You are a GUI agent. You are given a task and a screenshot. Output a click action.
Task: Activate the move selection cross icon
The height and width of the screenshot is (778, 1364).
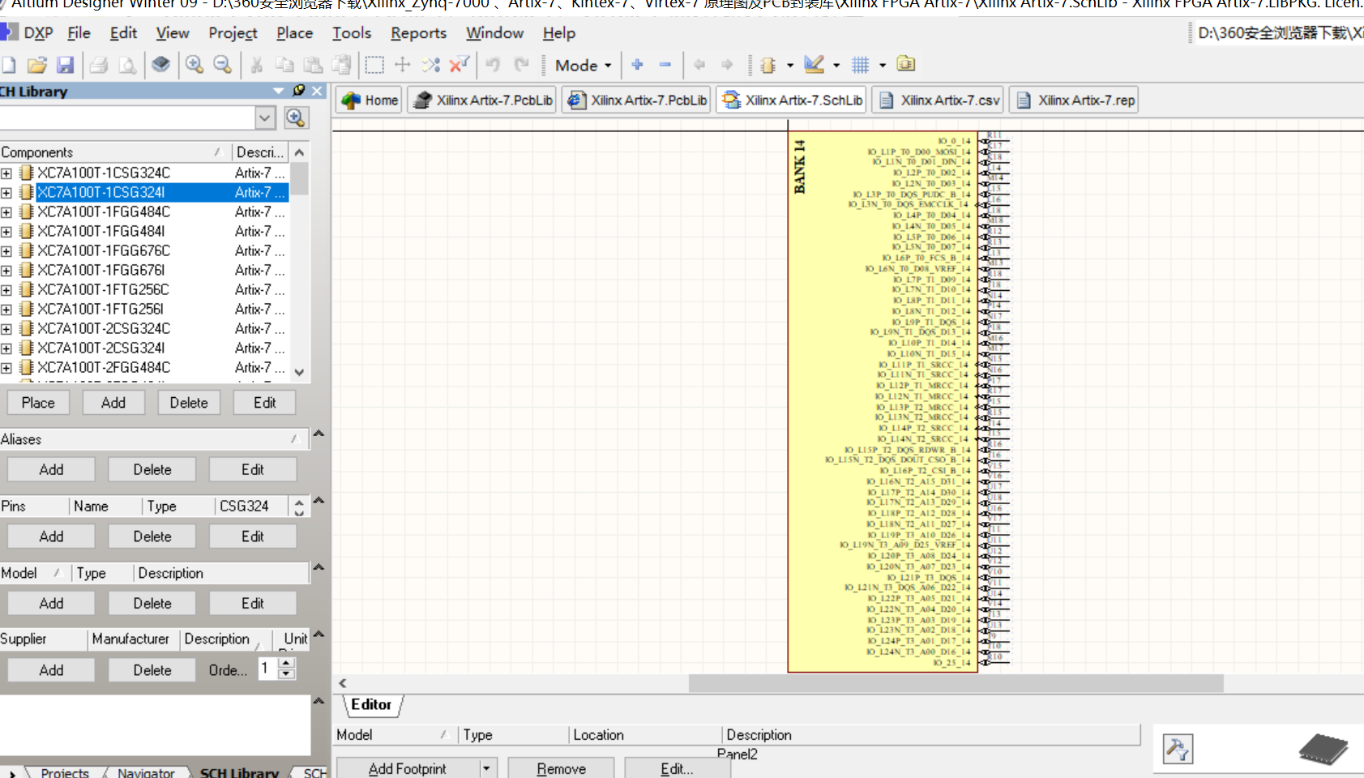(x=403, y=65)
